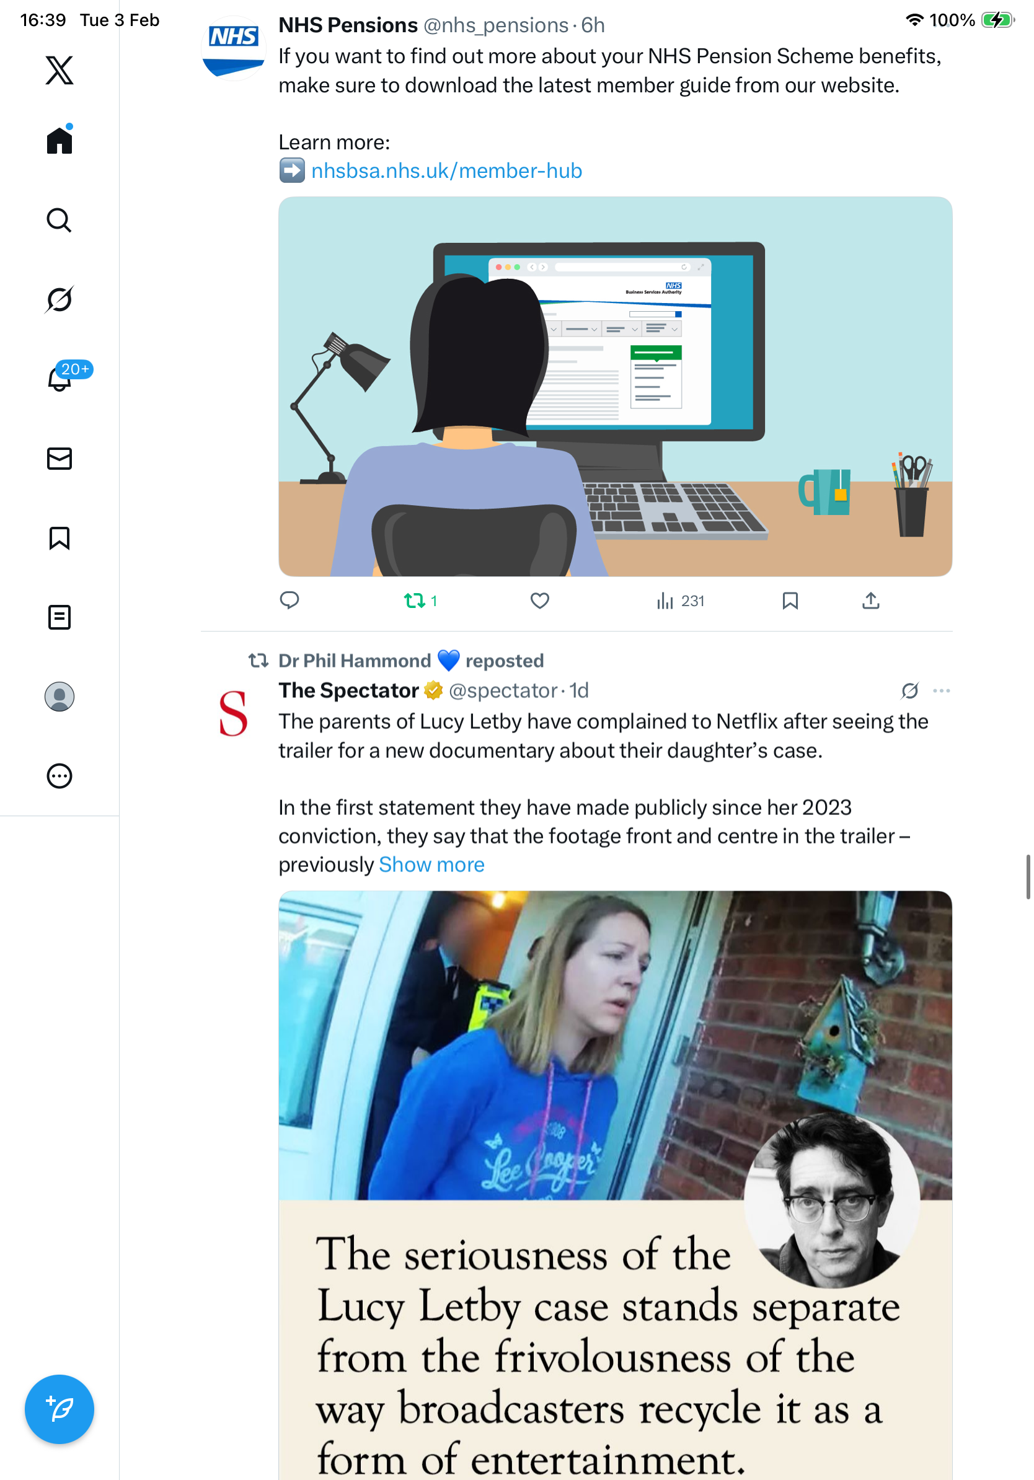Viewport: 1034px width, 1480px height.
Task: Expand Spectator post with Show more
Action: [432, 865]
